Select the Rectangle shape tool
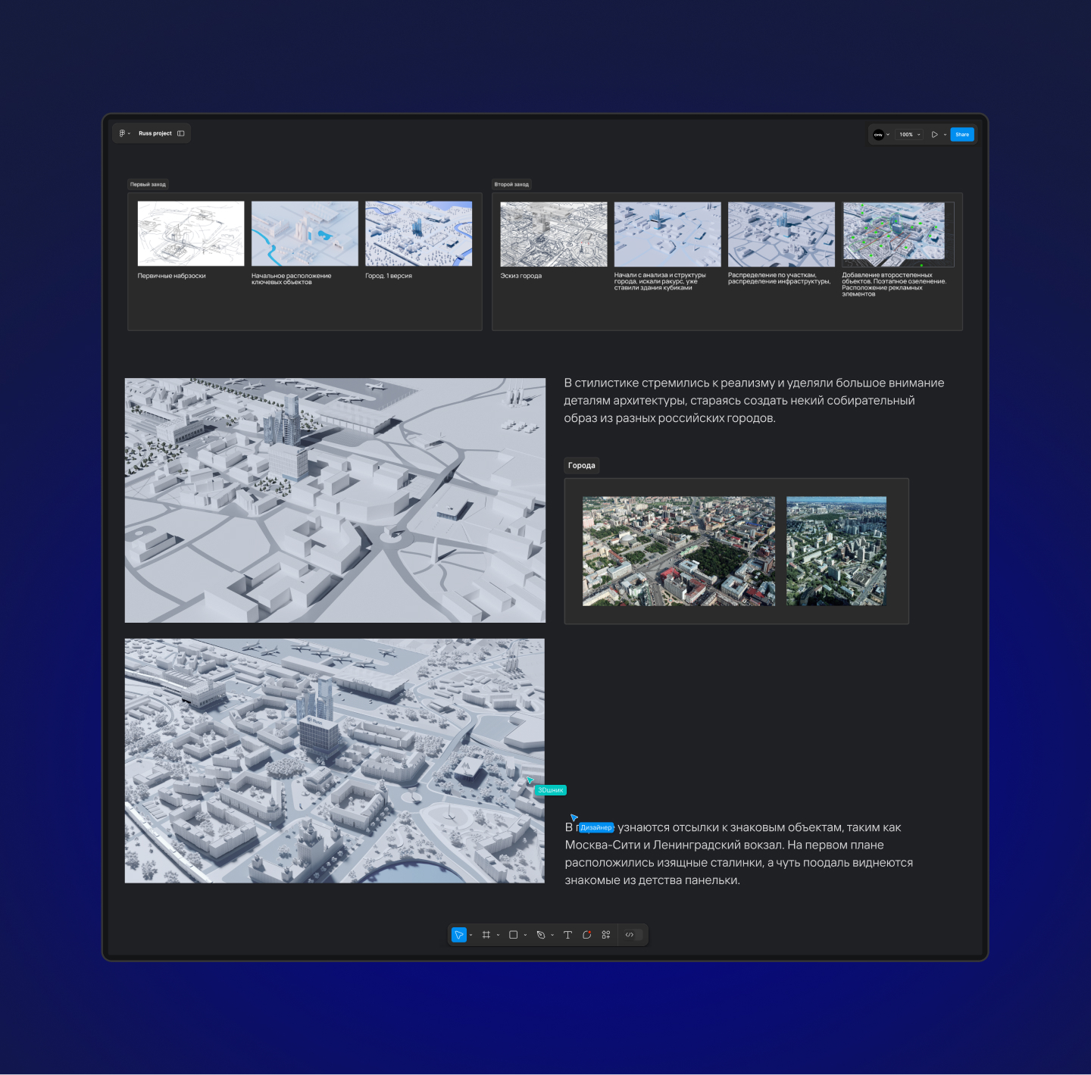 pos(514,935)
